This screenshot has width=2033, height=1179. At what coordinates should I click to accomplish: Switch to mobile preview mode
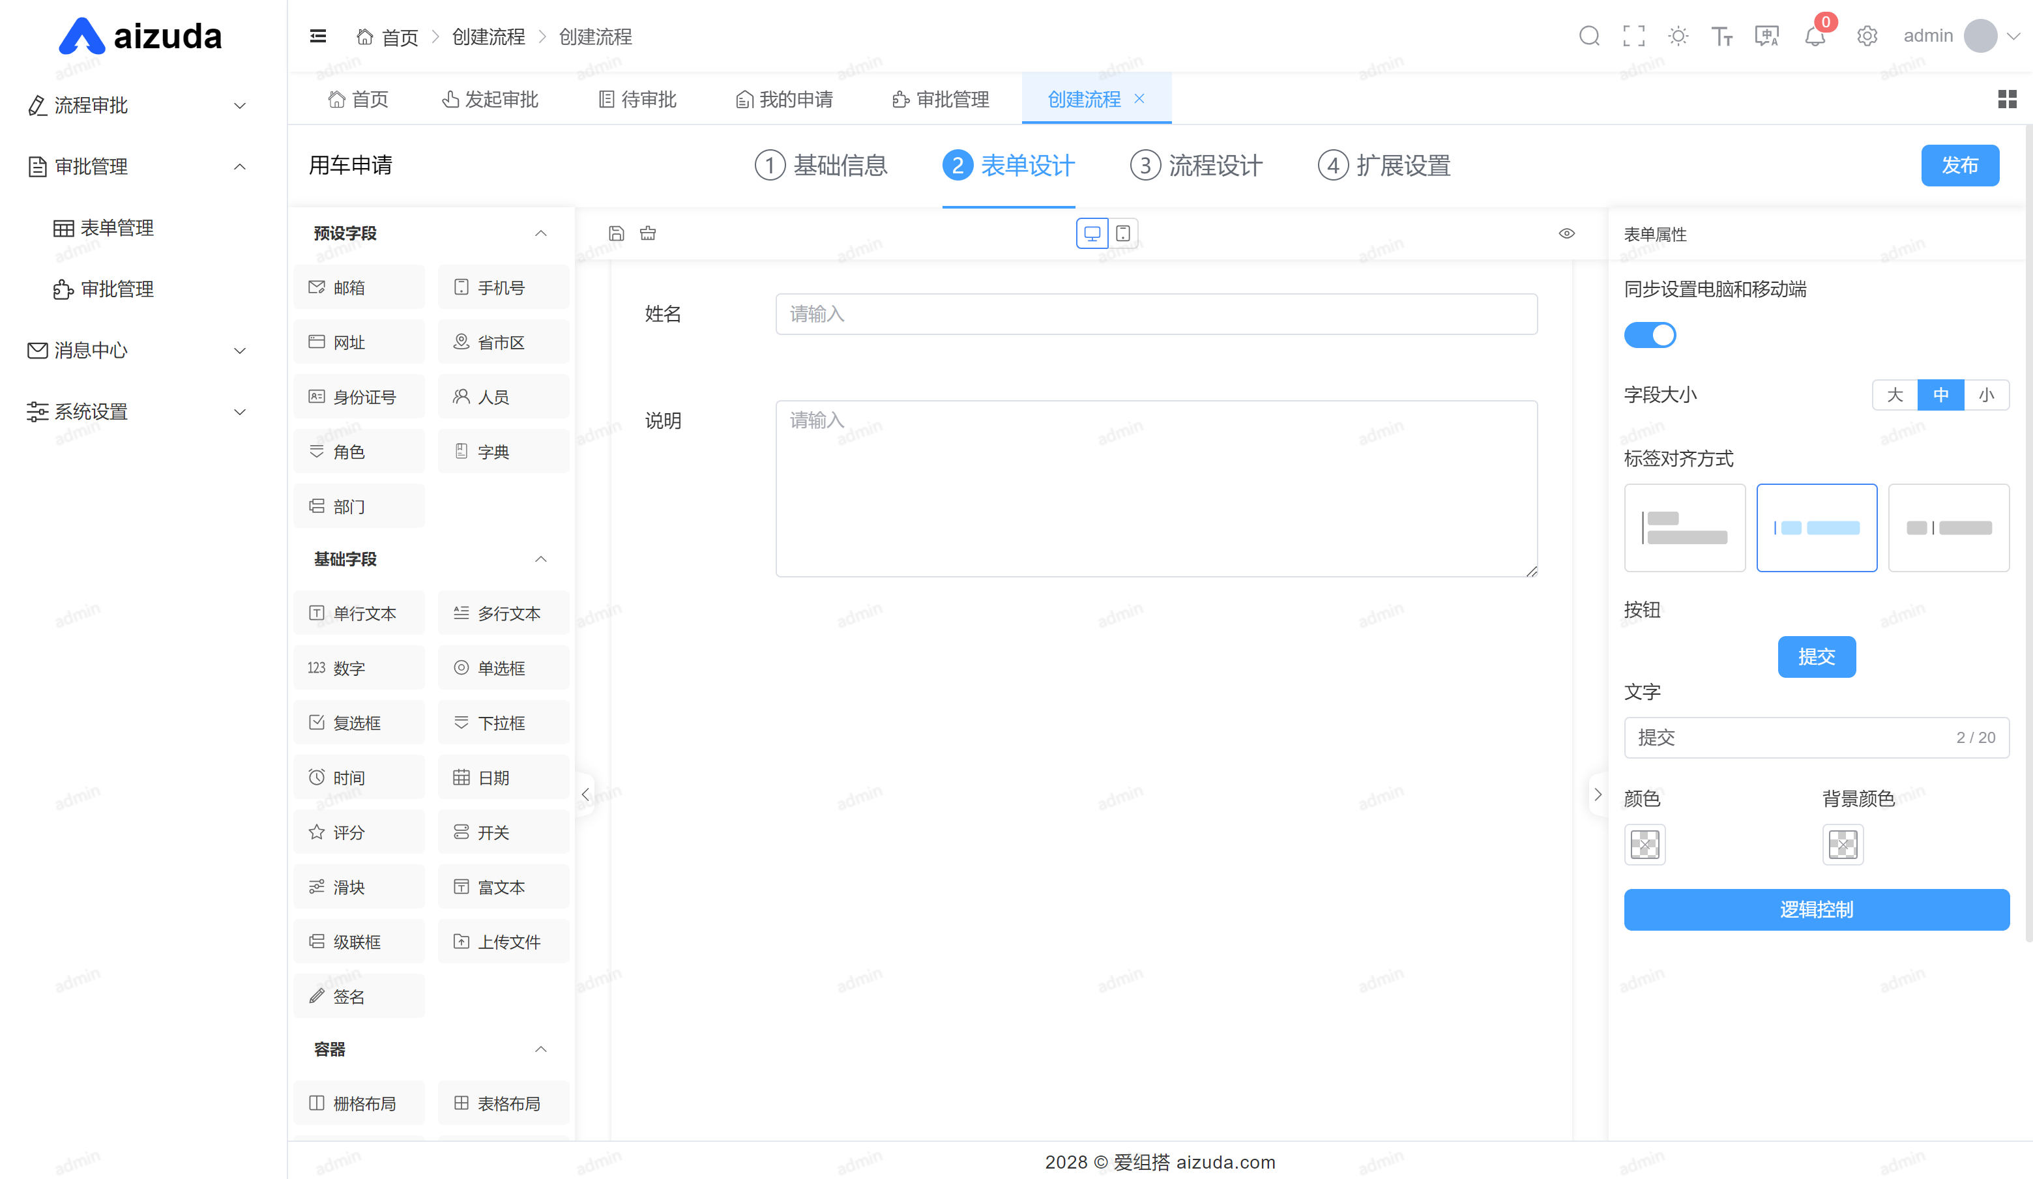[x=1123, y=234]
